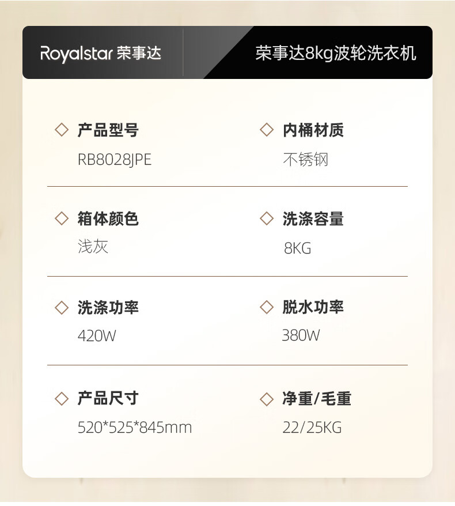Click the 22/25KG weight value
Image resolution: width=455 pixels, height=506 pixels.
pyautogui.click(x=312, y=428)
